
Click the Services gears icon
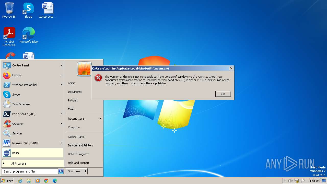point(7,133)
